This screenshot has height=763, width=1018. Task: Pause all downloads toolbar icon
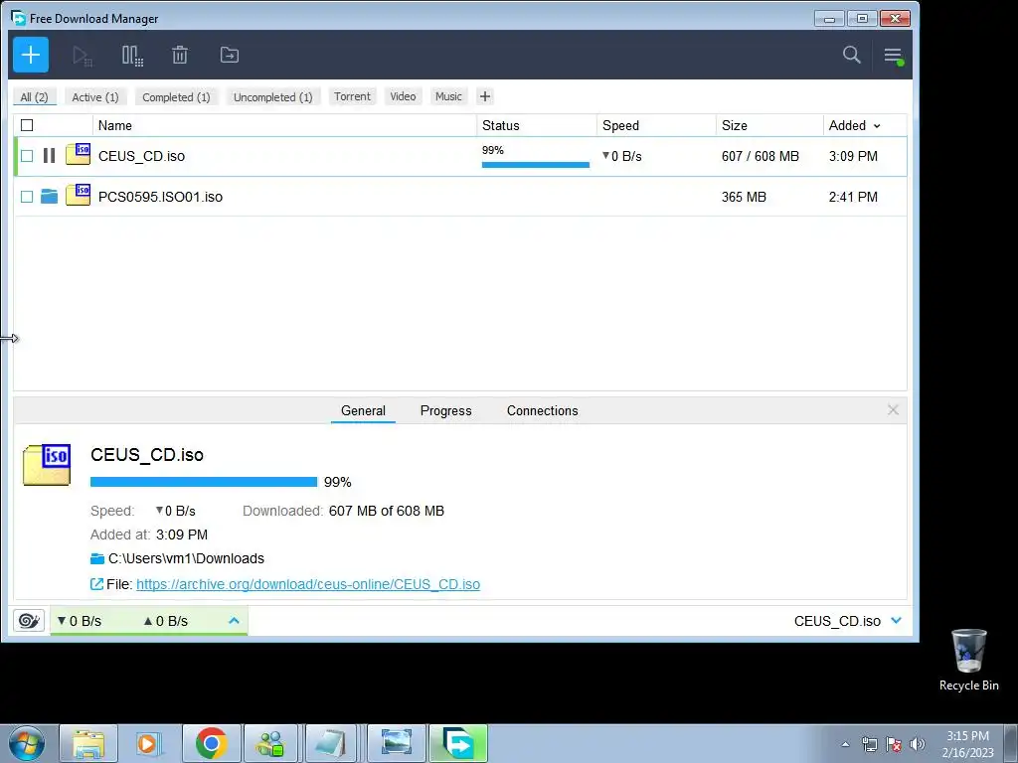click(x=132, y=56)
